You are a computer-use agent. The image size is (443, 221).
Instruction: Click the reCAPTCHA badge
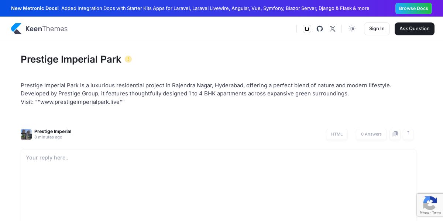coord(430,205)
